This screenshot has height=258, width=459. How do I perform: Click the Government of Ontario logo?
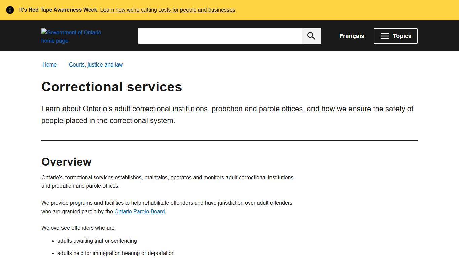click(71, 36)
